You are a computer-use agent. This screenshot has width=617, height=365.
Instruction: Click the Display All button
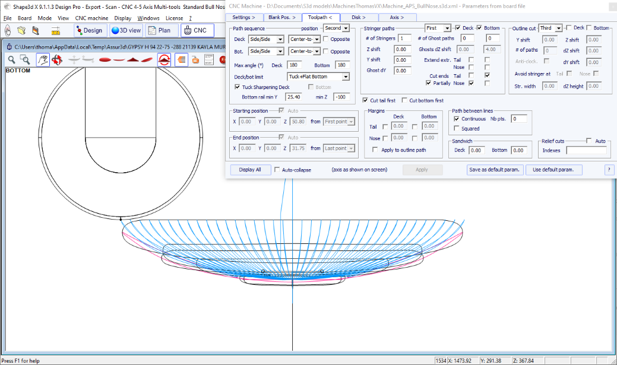tap(250, 170)
